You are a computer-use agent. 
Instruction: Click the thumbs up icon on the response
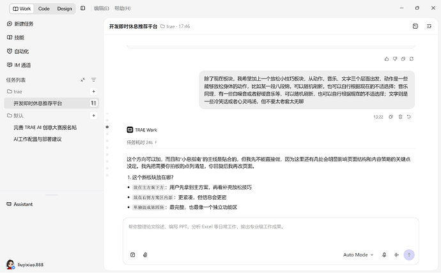[x=387, y=59]
